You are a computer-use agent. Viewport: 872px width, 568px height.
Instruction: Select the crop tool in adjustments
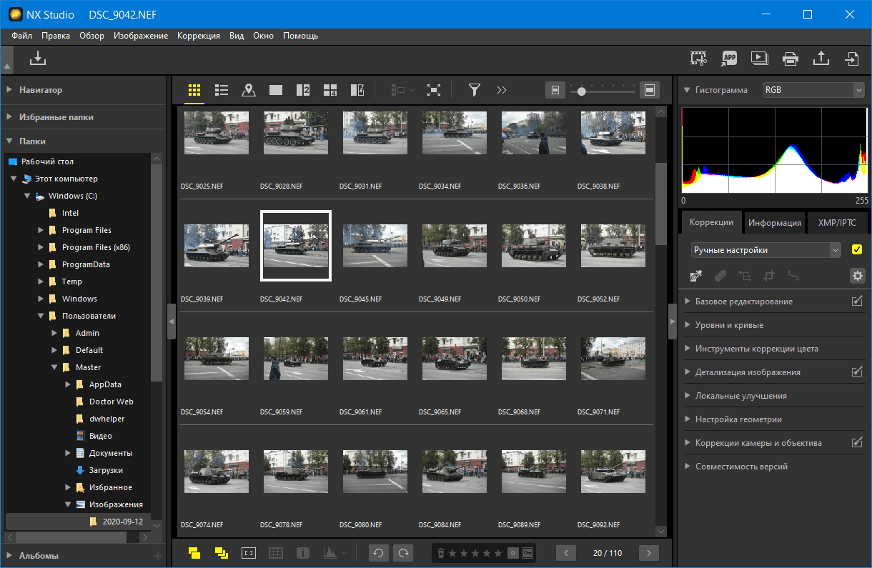[x=769, y=275]
